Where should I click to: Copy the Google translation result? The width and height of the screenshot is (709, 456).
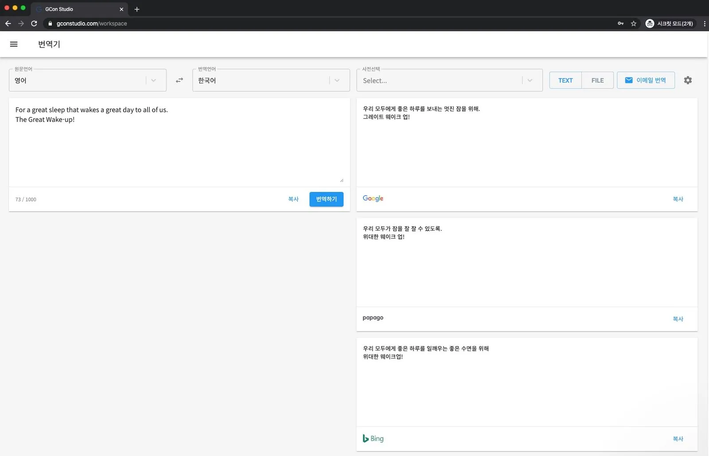coord(678,199)
